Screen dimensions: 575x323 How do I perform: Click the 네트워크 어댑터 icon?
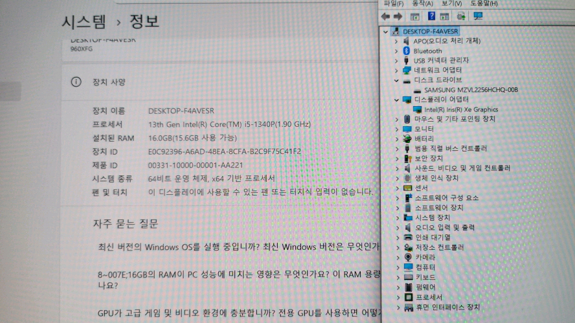click(x=406, y=70)
